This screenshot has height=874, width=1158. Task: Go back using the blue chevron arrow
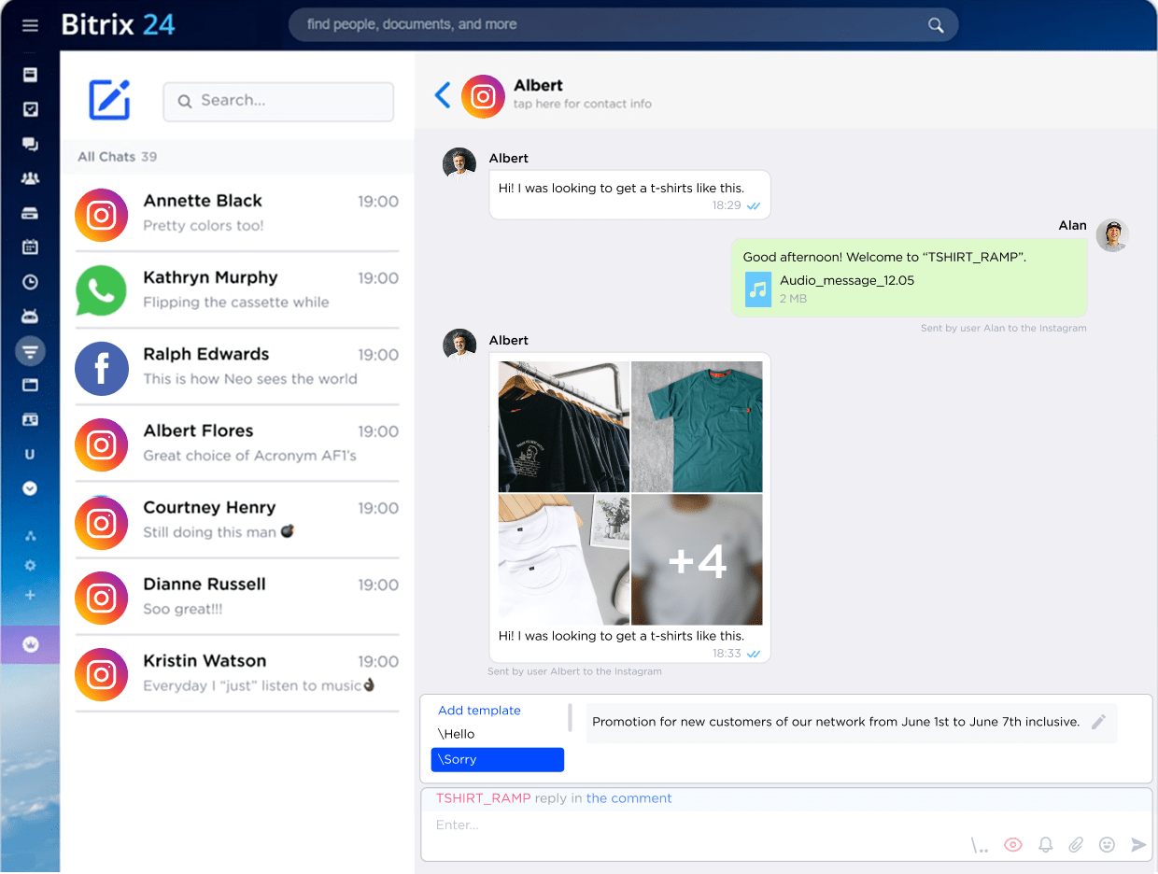click(x=443, y=95)
